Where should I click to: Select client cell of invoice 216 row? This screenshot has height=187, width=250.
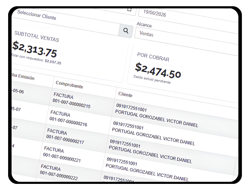click(x=153, y=133)
